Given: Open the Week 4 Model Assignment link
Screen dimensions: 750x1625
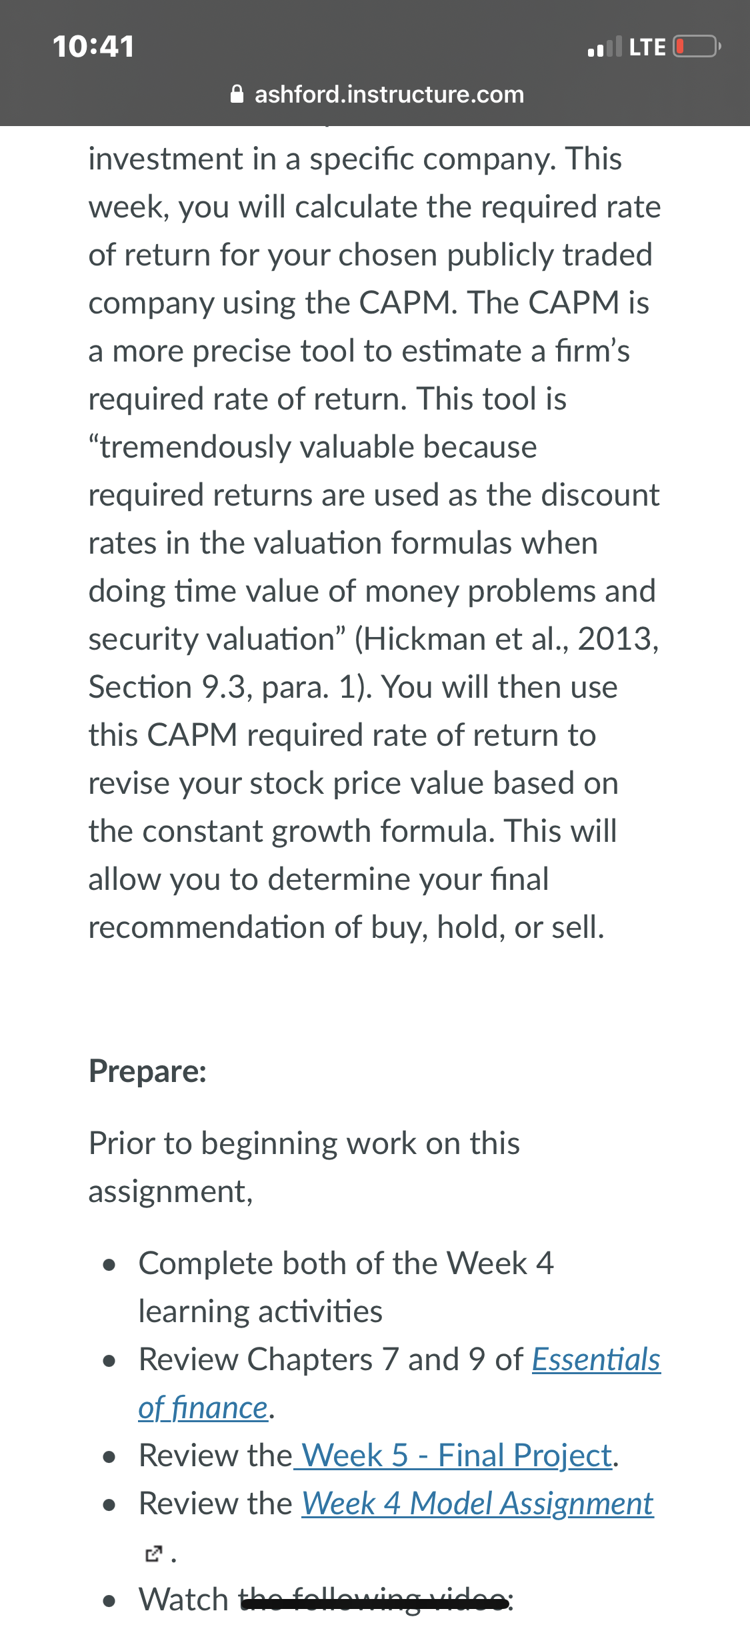Looking at the screenshot, I should [x=477, y=1504].
